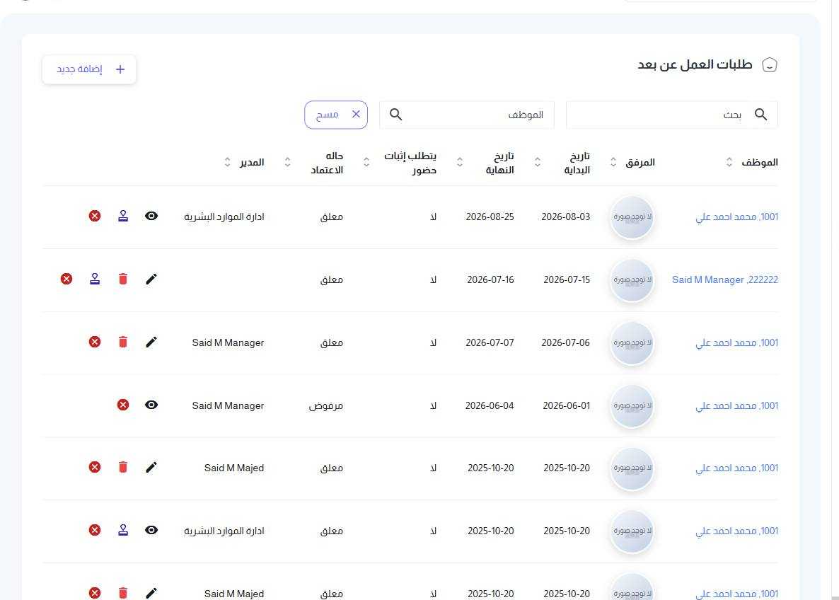View the 2025-10-20 HR management request
The image size is (839, 600).
(x=151, y=530)
